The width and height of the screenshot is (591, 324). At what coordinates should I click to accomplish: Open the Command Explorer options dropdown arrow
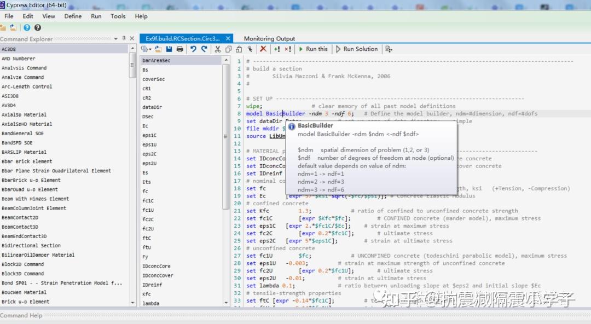tap(116, 38)
